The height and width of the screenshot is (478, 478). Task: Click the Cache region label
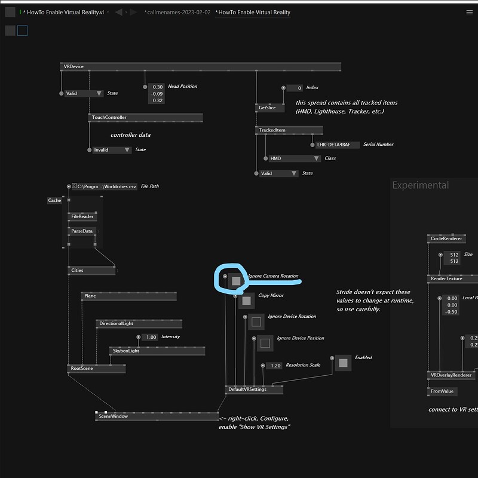54,200
